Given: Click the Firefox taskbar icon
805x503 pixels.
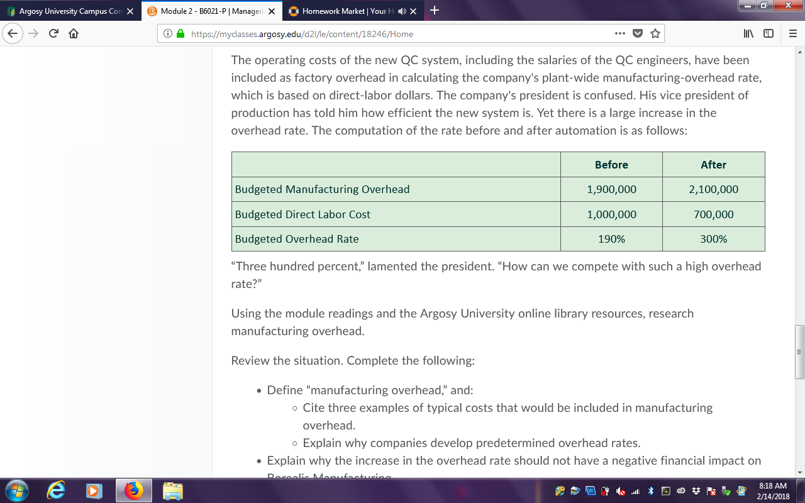Looking at the screenshot, I should [133, 490].
